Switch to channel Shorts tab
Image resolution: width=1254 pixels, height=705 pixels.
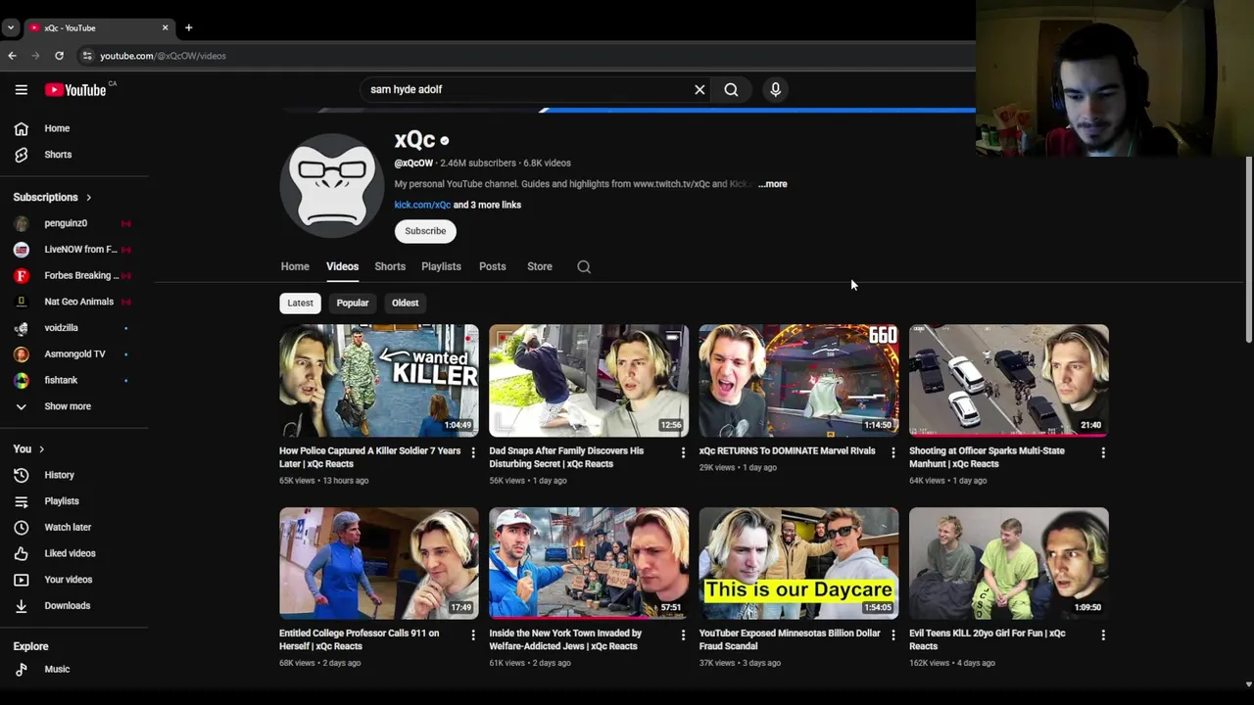click(390, 266)
